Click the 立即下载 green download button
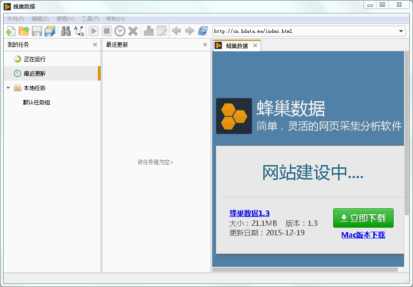This screenshot has height=287, width=413. 363,218
